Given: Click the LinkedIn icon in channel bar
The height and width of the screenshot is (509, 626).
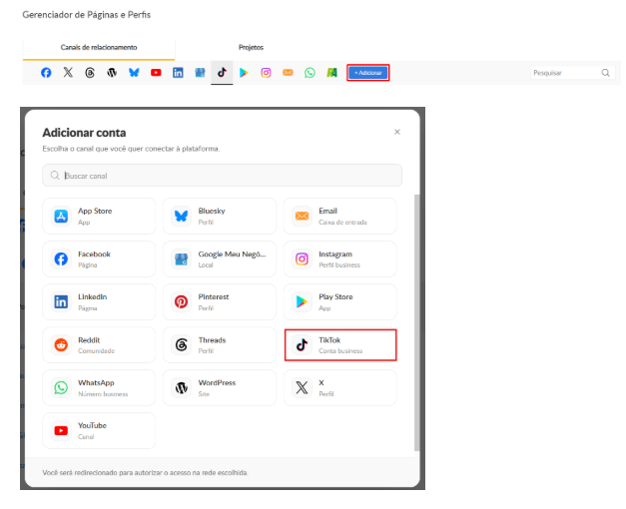Looking at the screenshot, I should point(178,73).
